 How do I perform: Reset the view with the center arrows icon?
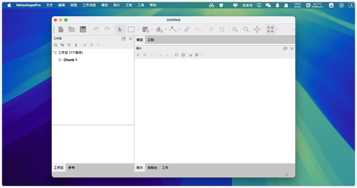point(257,29)
